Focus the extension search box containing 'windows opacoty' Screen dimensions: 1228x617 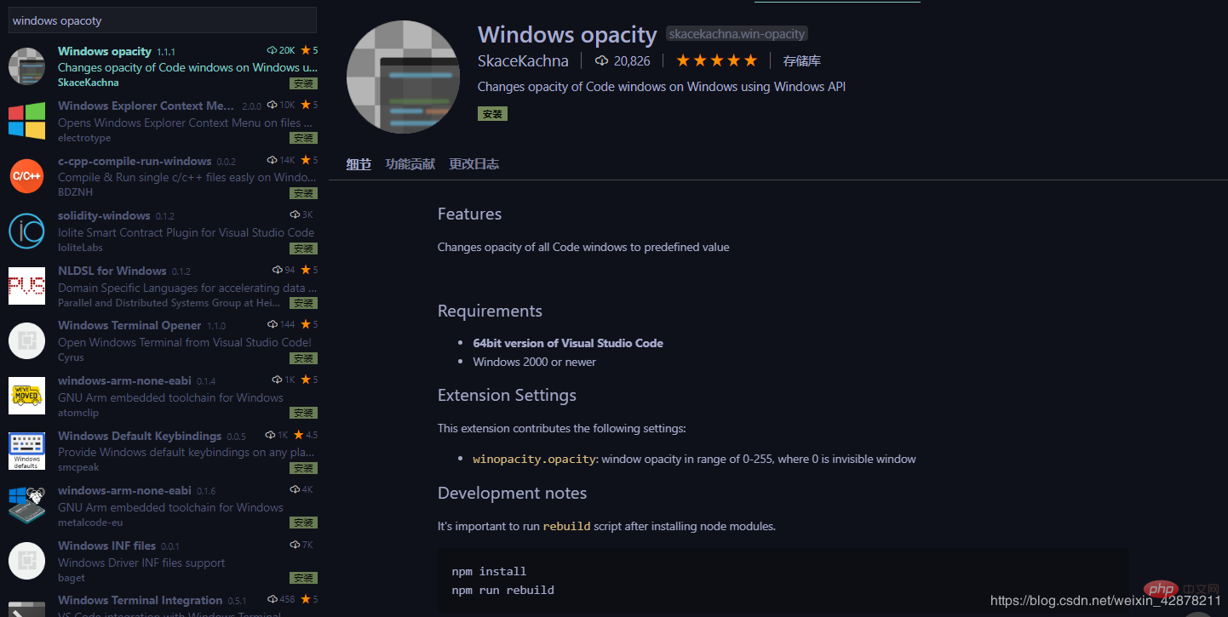coord(163,20)
